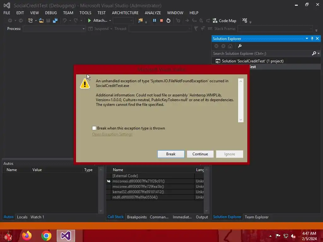The width and height of the screenshot is (323, 242).
Task: Click the Visual Studio taskbar button
Action: pyautogui.click(x=66, y=236)
